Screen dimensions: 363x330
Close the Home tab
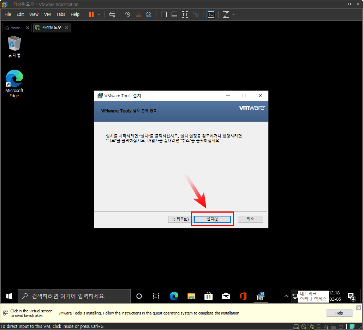click(28, 28)
